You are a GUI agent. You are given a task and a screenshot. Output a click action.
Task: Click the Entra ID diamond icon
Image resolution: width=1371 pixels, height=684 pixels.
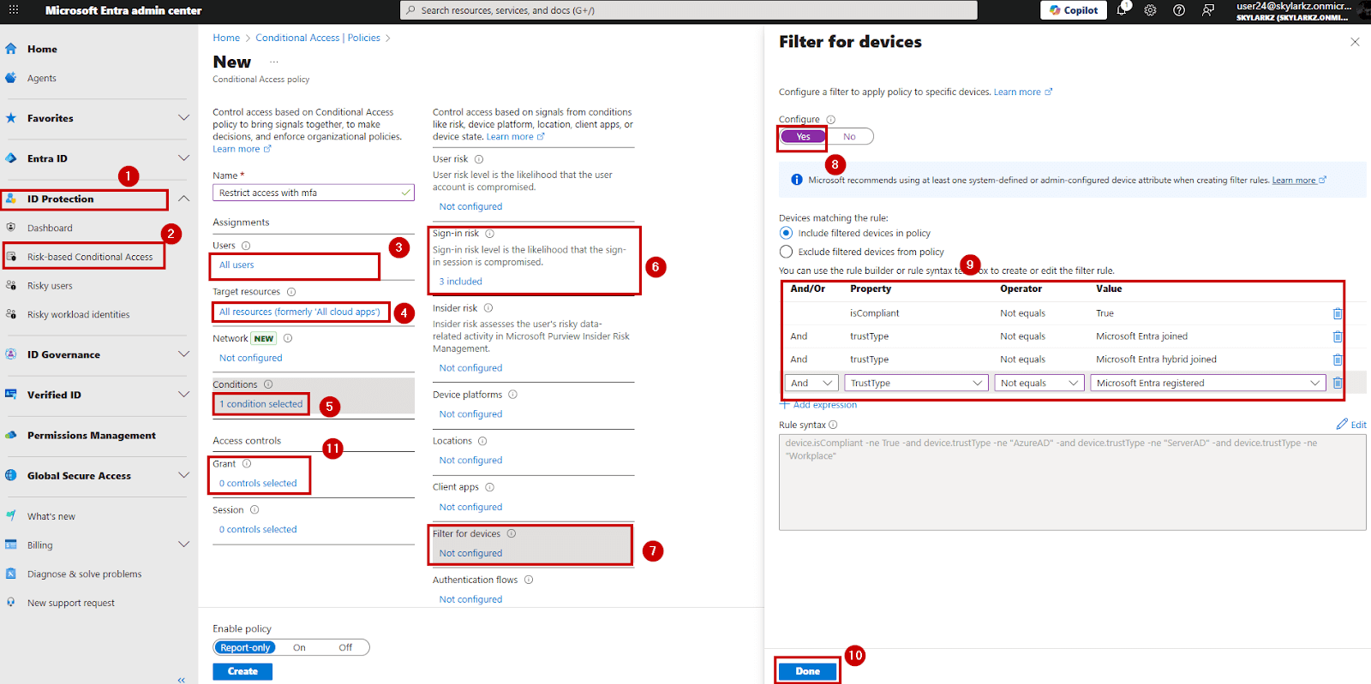coord(11,158)
